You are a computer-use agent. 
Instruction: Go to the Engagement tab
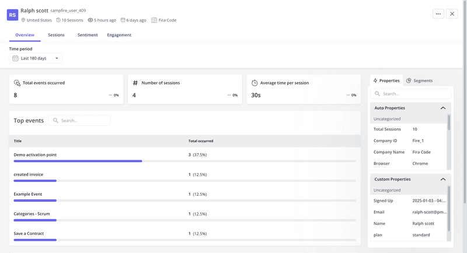click(119, 35)
